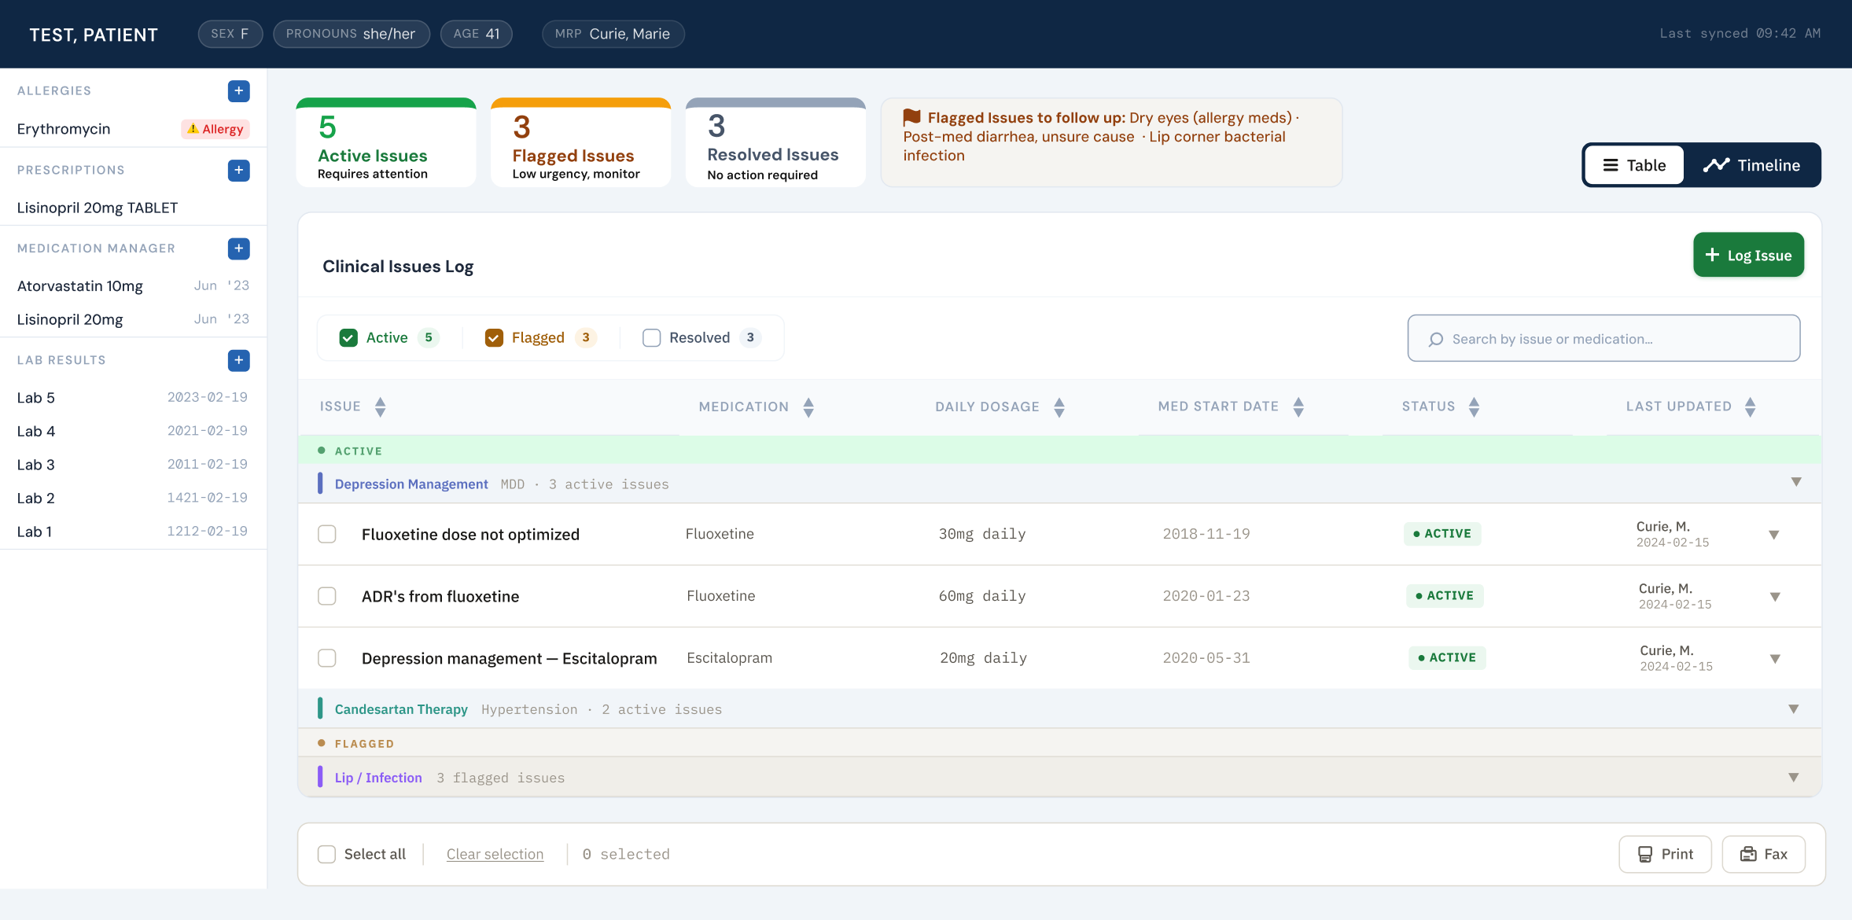This screenshot has height=920, width=1852.
Task: Collapse the Depression Management group
Action: 1795,482
